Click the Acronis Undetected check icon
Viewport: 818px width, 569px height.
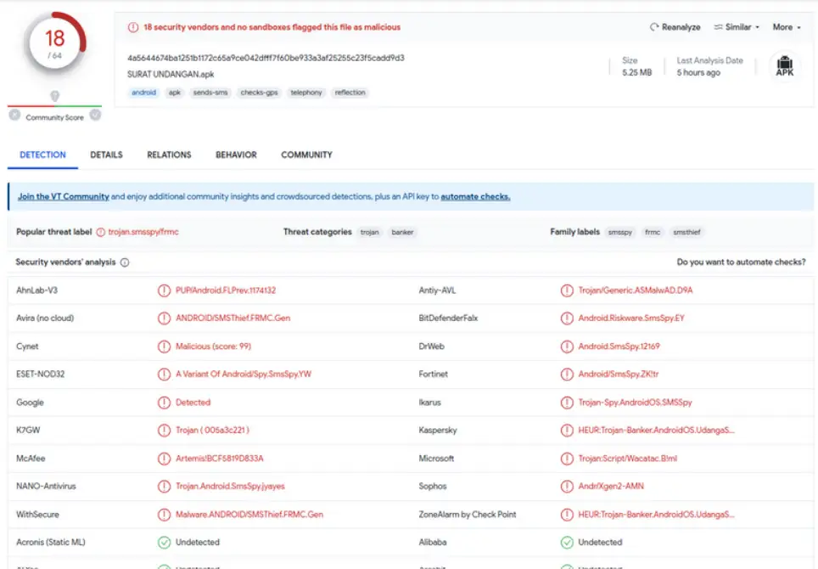tap(164, 542)
